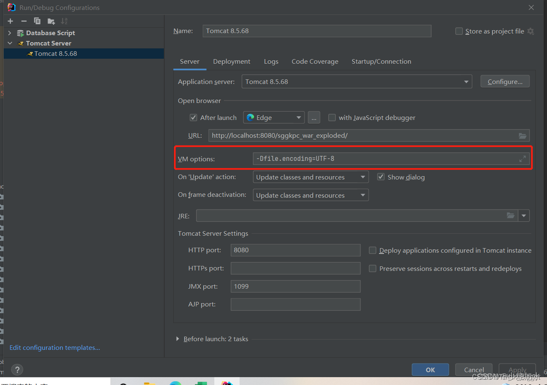This screenshot has width=547, height=385.
Task: Check Preserve sessions across restarts and redeploys
Action: 372,268
